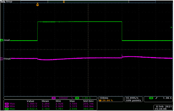The width and height of the screenshot is (174, 111).
Task: Click channel 3 badge showing 100mV scale
Action: 54,98
